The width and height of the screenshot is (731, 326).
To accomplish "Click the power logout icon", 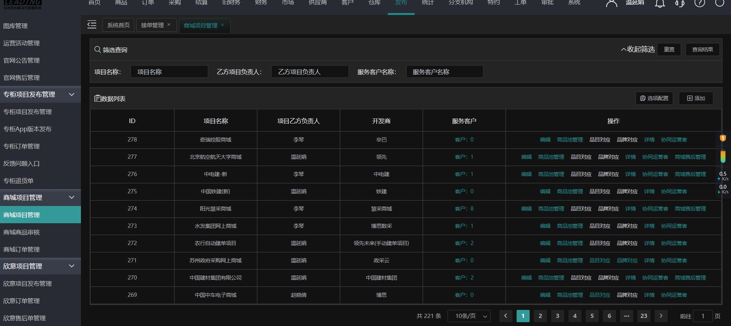I will point(719,3).
